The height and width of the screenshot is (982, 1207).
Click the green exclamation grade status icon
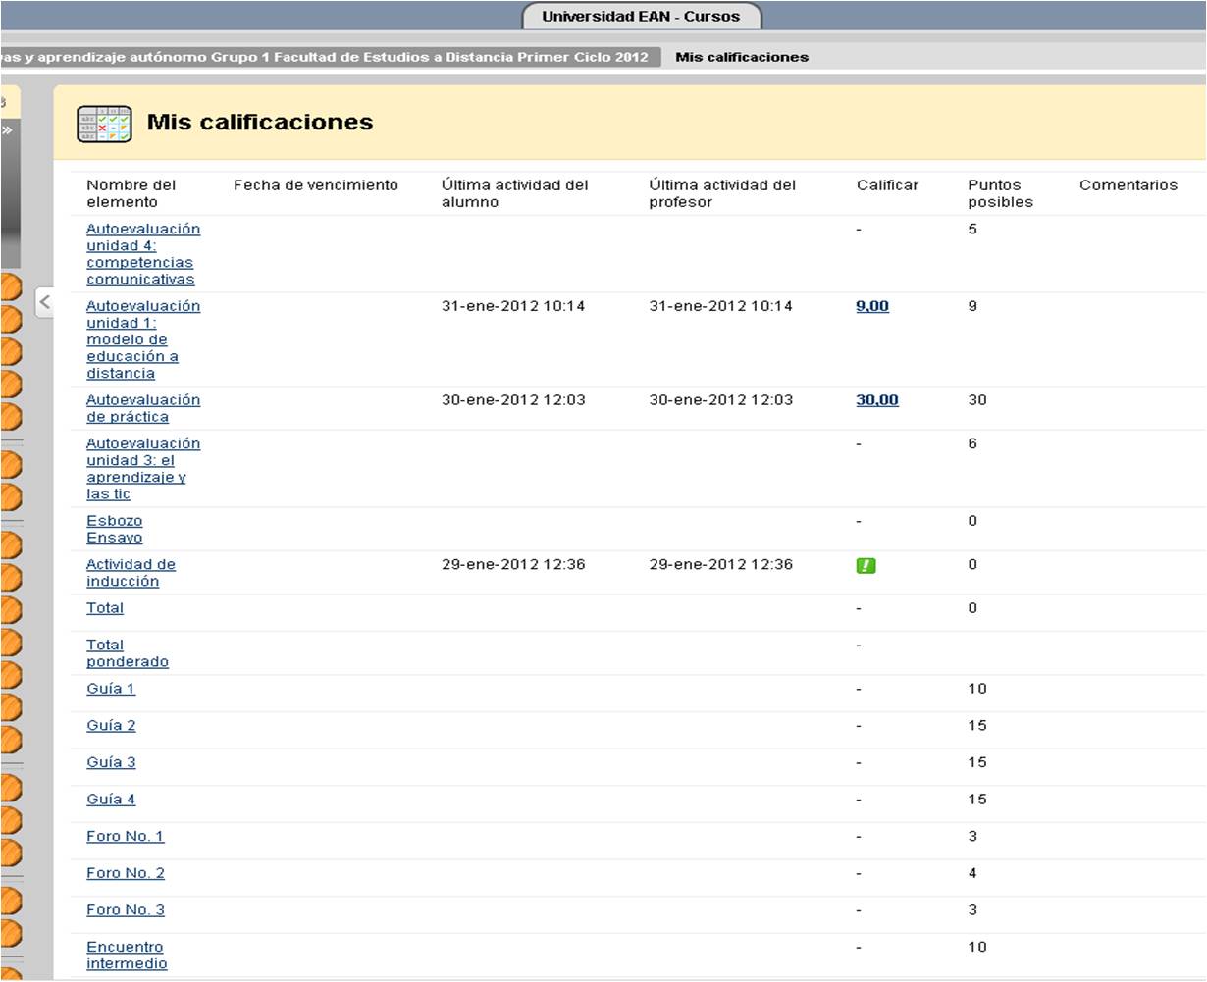tap(866, 565)
